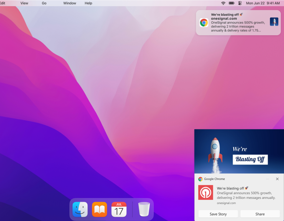Launch the Books app in dock
The width and height of the screenshot is (284, 221).
click(x=100, y=209)
